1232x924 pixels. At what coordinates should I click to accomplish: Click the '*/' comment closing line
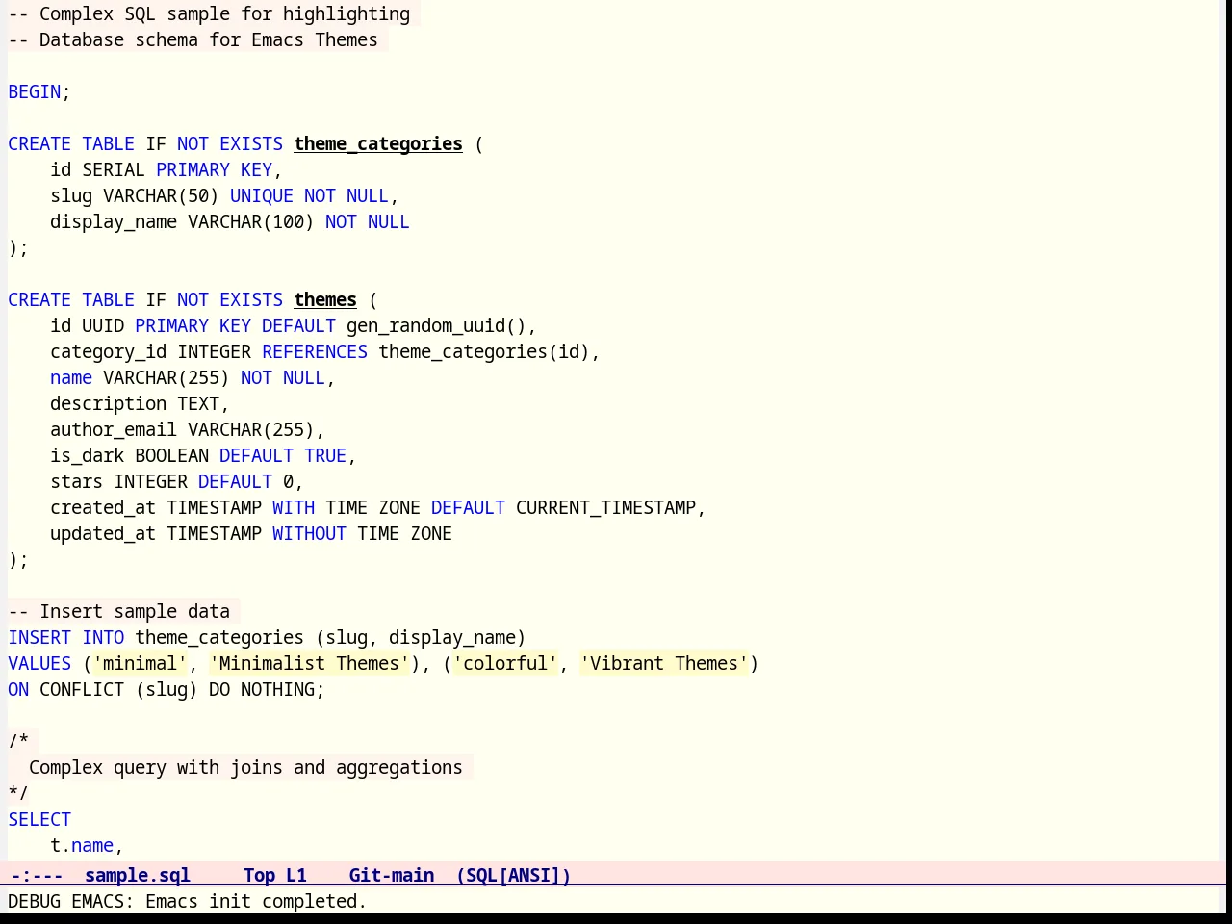(x=18, y=793)
